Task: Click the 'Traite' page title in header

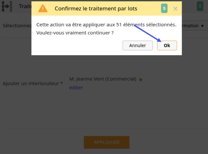Action: coord(25,6)
